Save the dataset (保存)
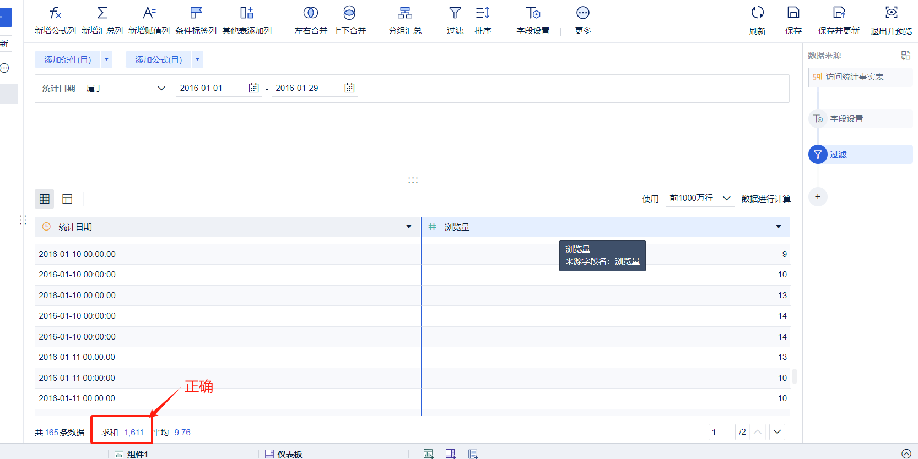The image size is (918, 459). 793,20
